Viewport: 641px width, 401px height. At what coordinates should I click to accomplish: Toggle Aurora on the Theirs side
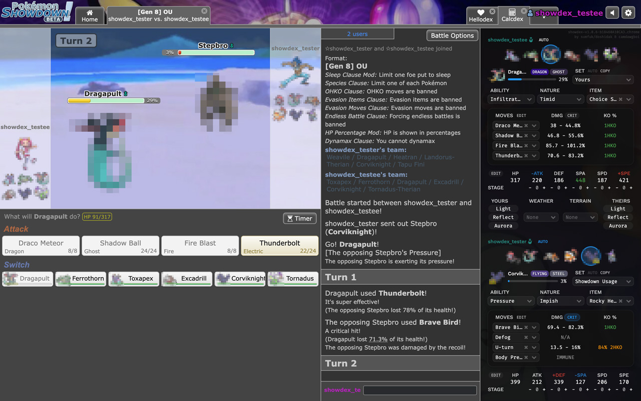click(x=617, y=226)
